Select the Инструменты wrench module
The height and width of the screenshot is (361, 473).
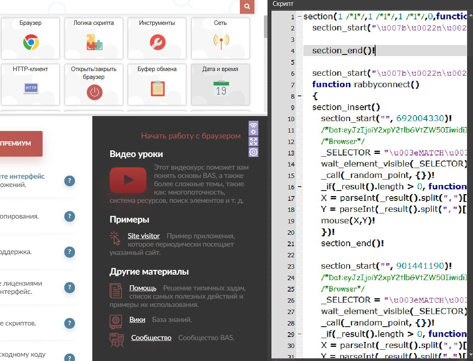pos(157,39)
